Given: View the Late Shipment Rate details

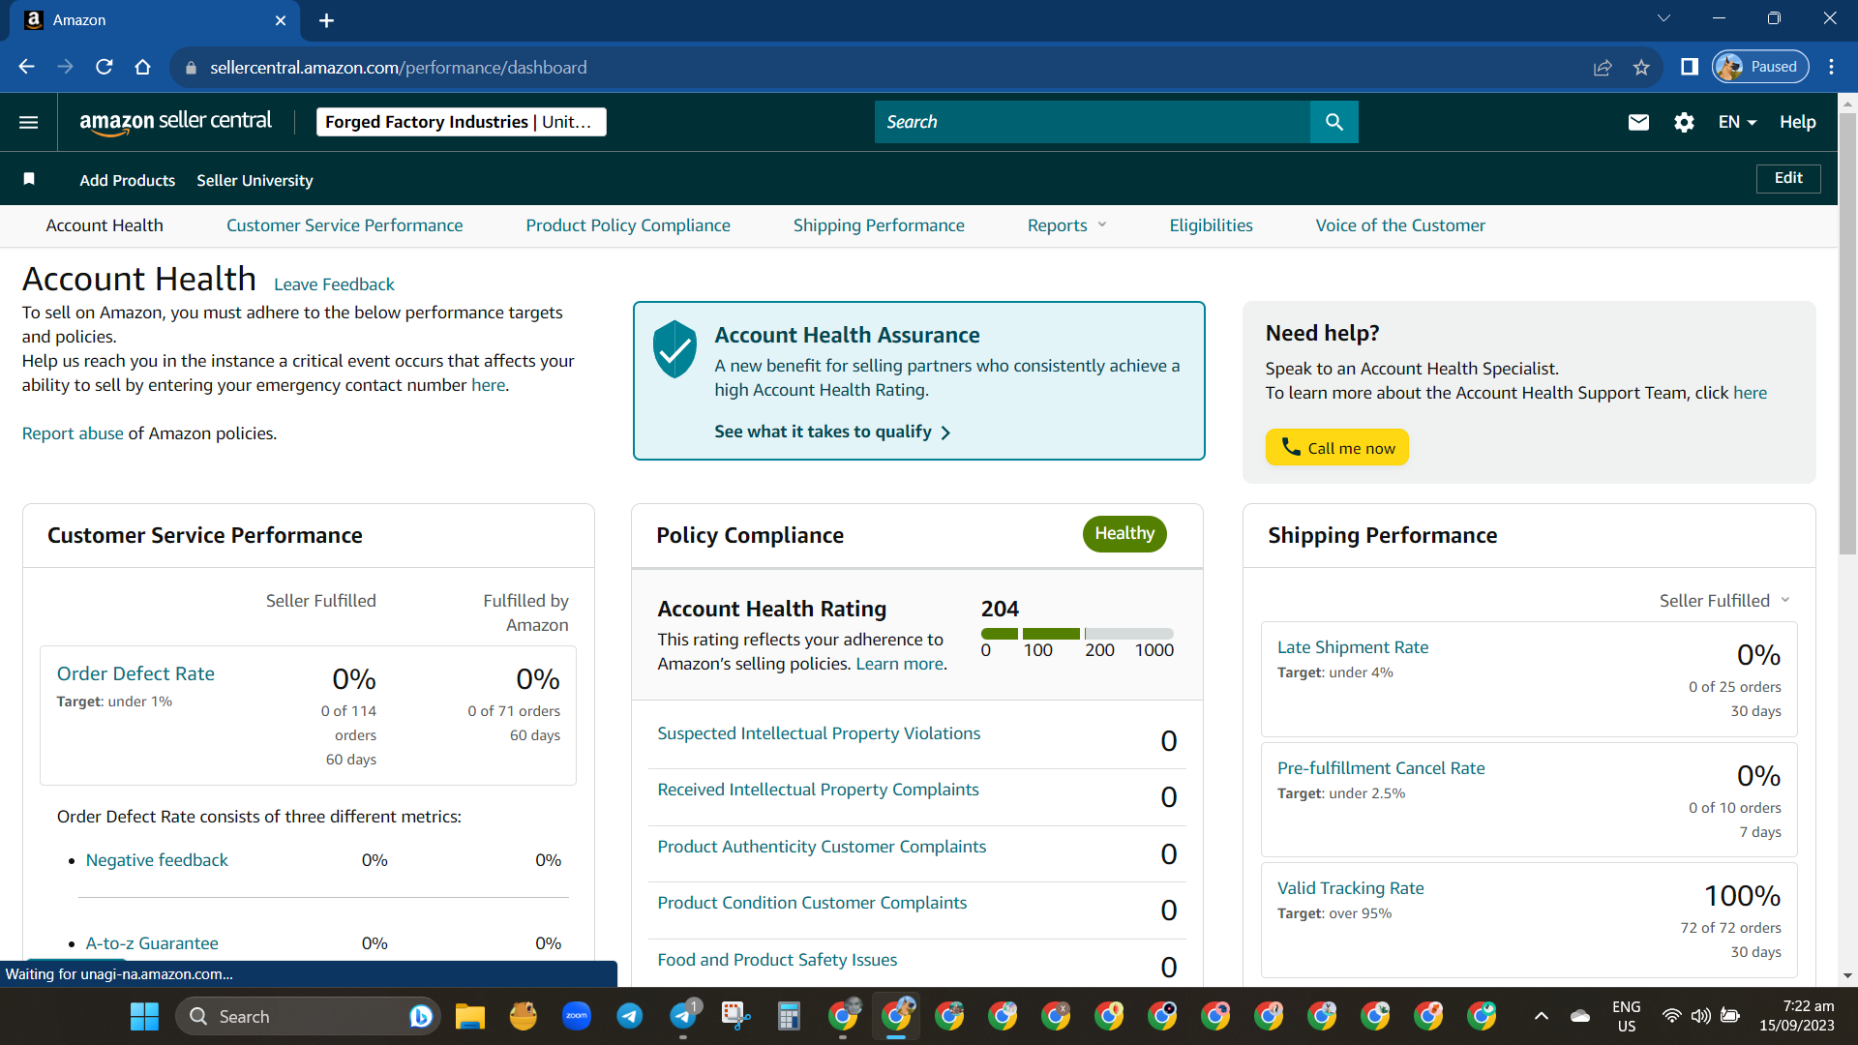Looking at the screenshot, I should click(x=1353, y=647).
